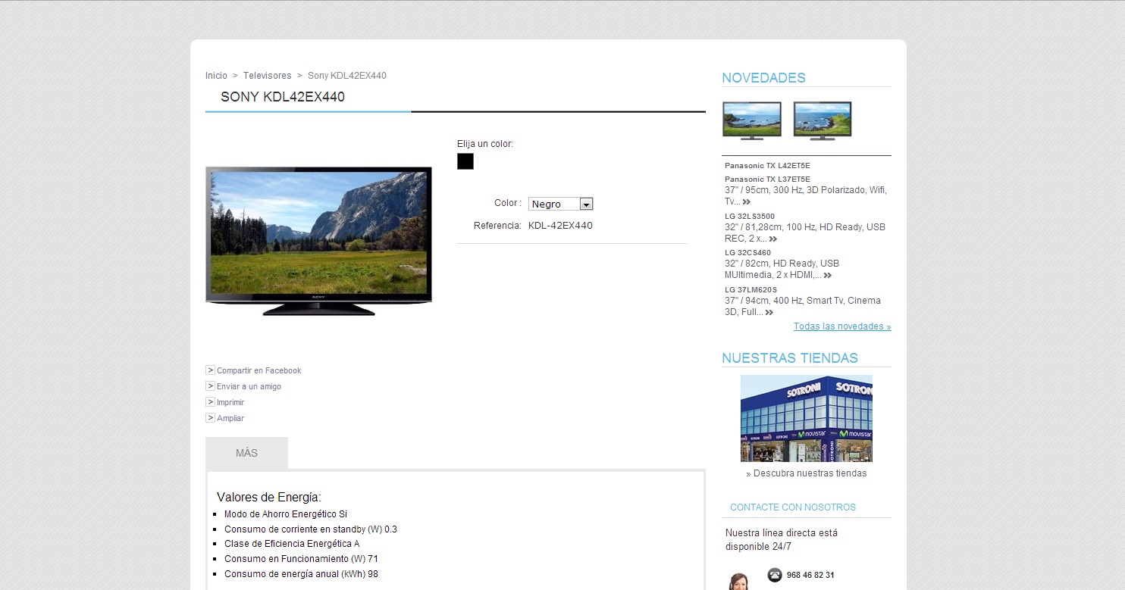
Task: Click Consumo de corriente en standby line
Action: point(311,529)
